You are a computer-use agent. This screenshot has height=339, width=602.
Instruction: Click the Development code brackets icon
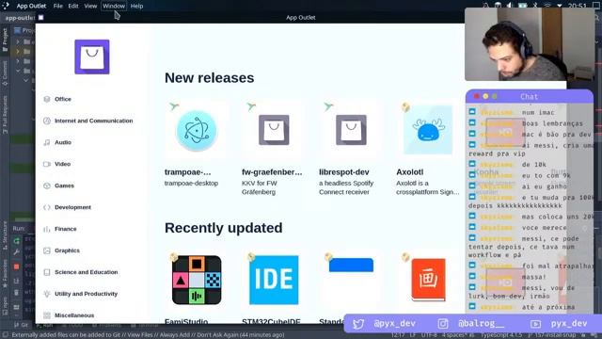pos(47,207)
